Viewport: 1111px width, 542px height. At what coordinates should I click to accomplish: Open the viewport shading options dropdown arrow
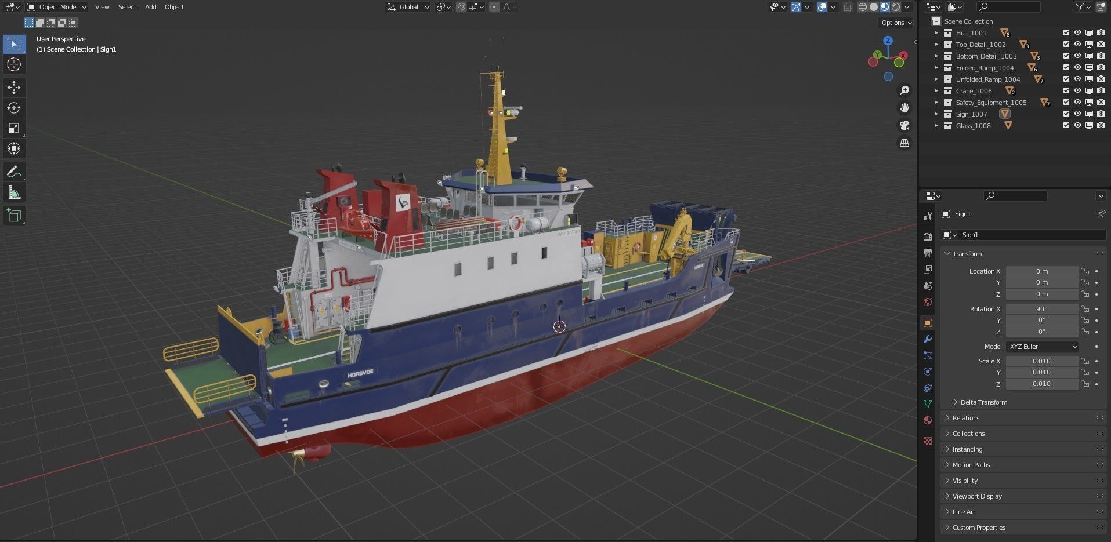(x=907, y=7)
